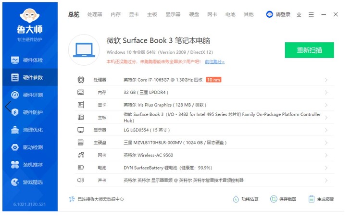Collapse the sidebar with the left arrow

pos(8,107)
